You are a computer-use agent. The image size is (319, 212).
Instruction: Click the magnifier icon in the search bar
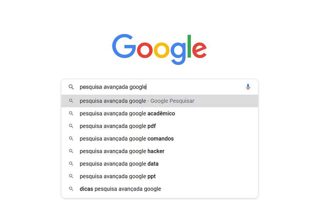71,87
